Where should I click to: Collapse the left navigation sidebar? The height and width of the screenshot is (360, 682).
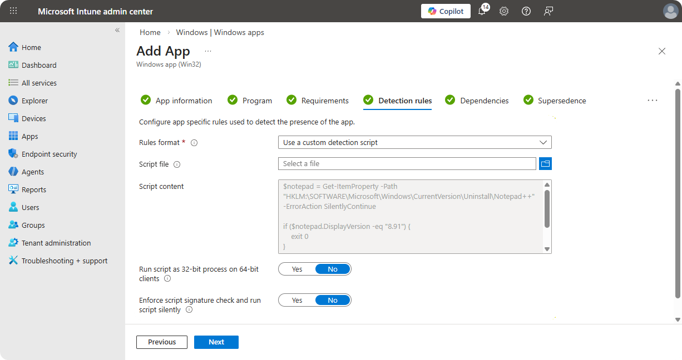point(117,30)
